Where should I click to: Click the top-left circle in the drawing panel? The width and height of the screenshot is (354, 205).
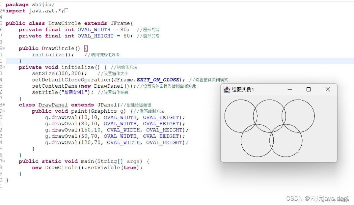(x=241, y=116)
